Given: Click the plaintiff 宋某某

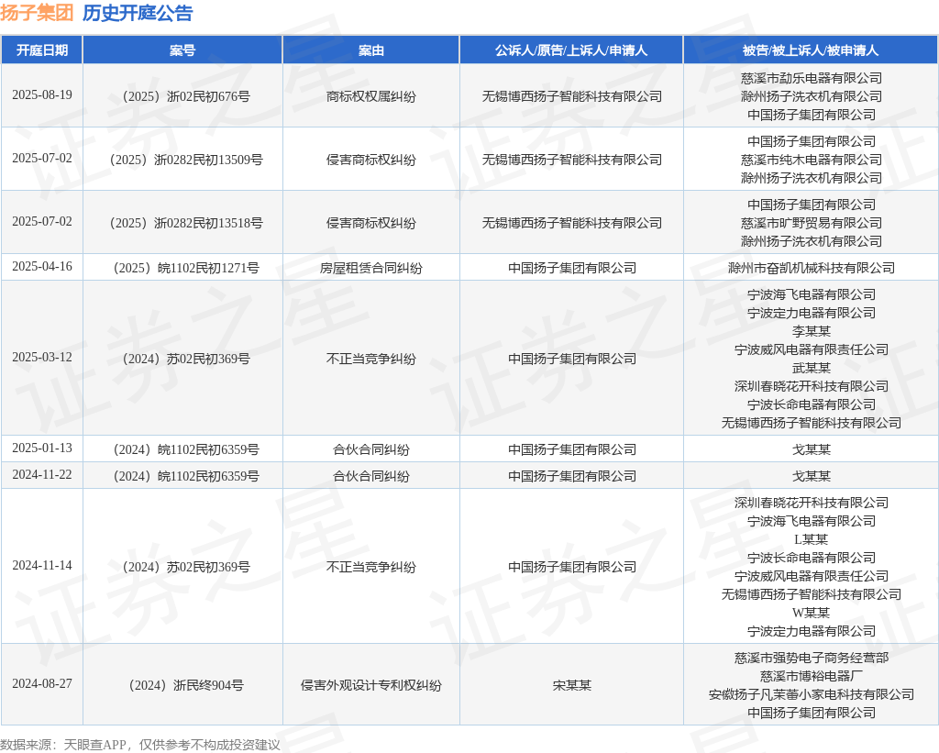Looking at the screenshot, I should 572,685.
